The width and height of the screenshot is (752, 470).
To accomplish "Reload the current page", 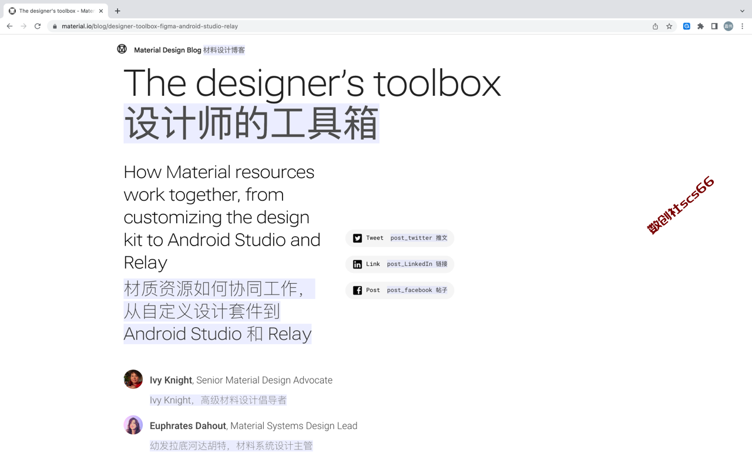I will pos(38,26).
